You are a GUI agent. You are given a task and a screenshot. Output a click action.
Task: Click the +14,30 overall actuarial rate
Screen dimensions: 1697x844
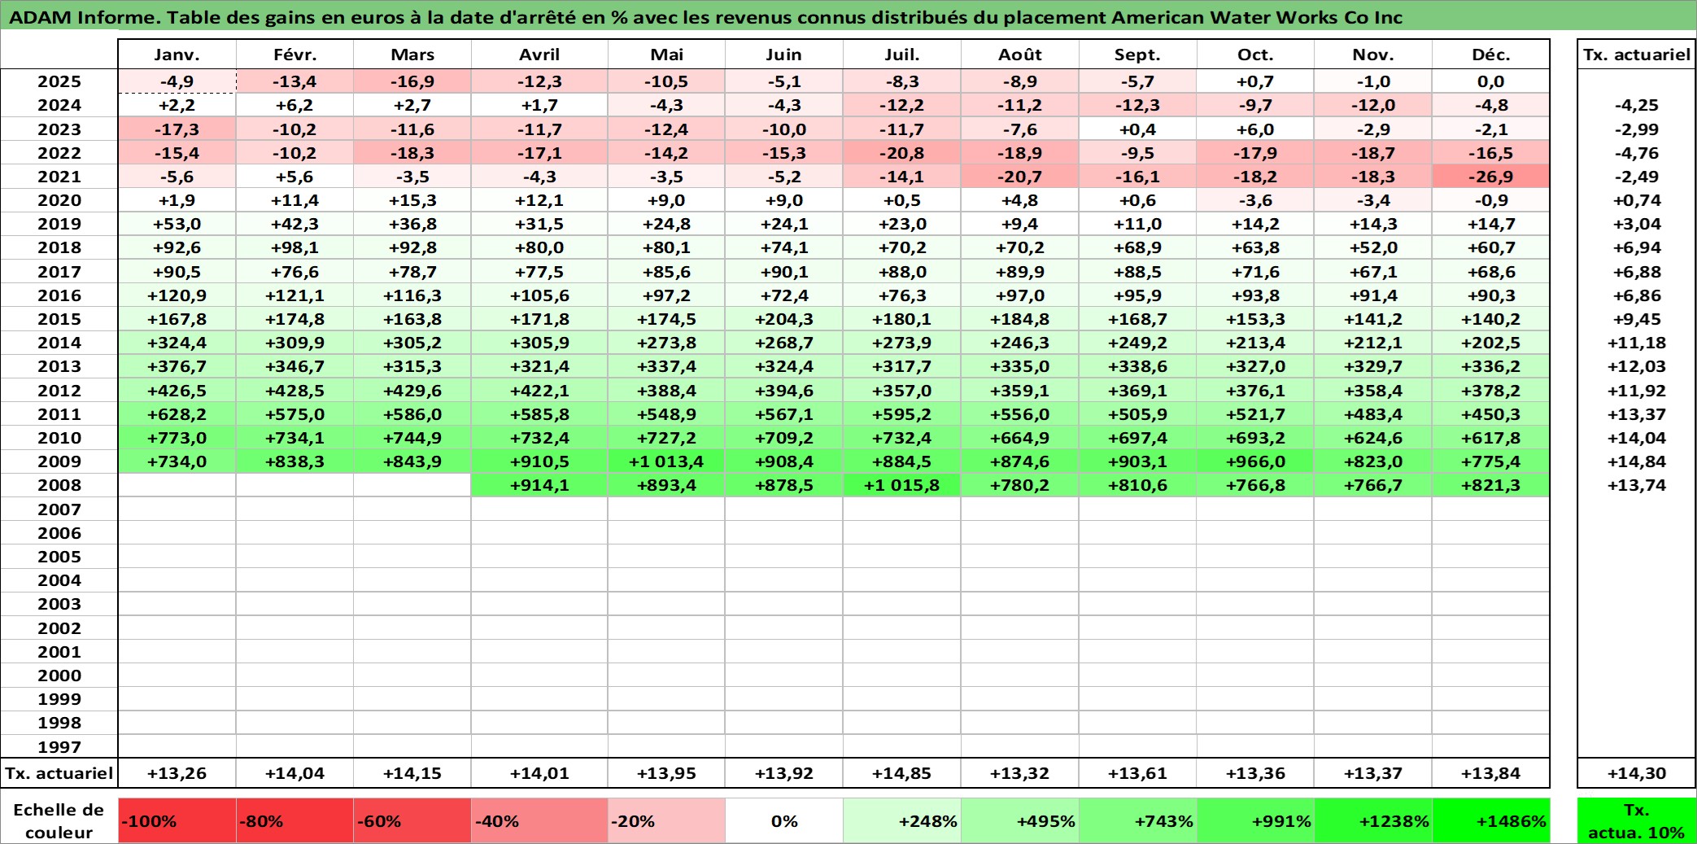coord(1636,773)
